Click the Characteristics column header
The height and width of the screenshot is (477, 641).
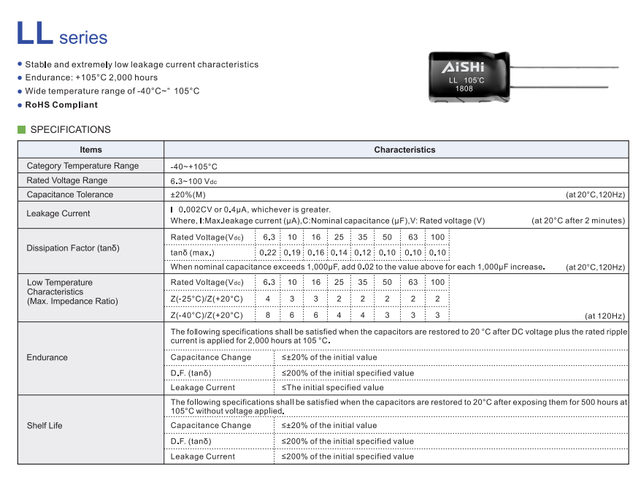(404, 150)
